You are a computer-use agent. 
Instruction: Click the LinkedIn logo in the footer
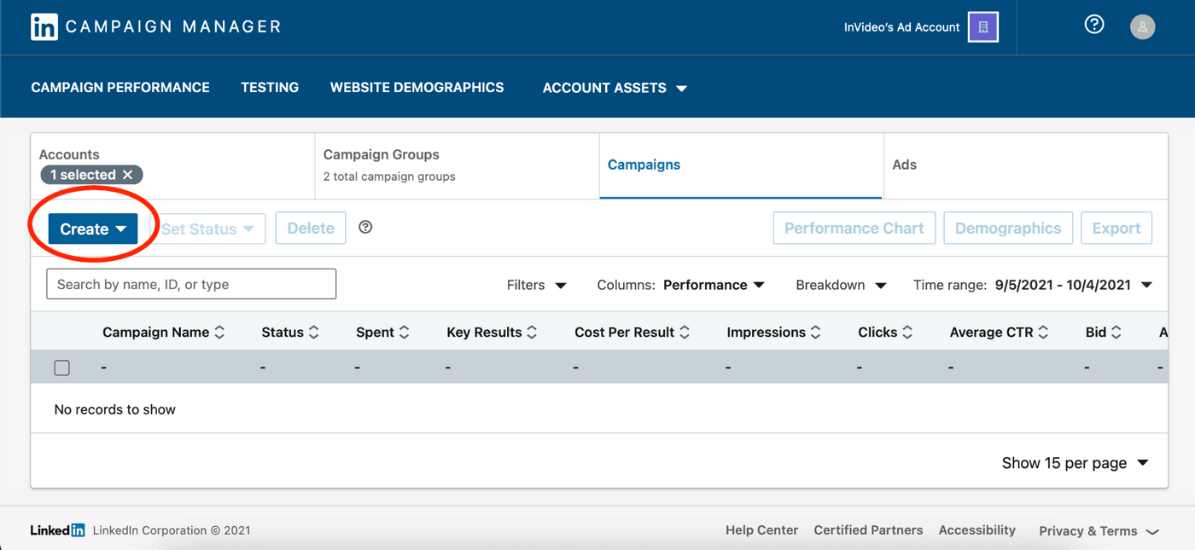coord(56,530)
